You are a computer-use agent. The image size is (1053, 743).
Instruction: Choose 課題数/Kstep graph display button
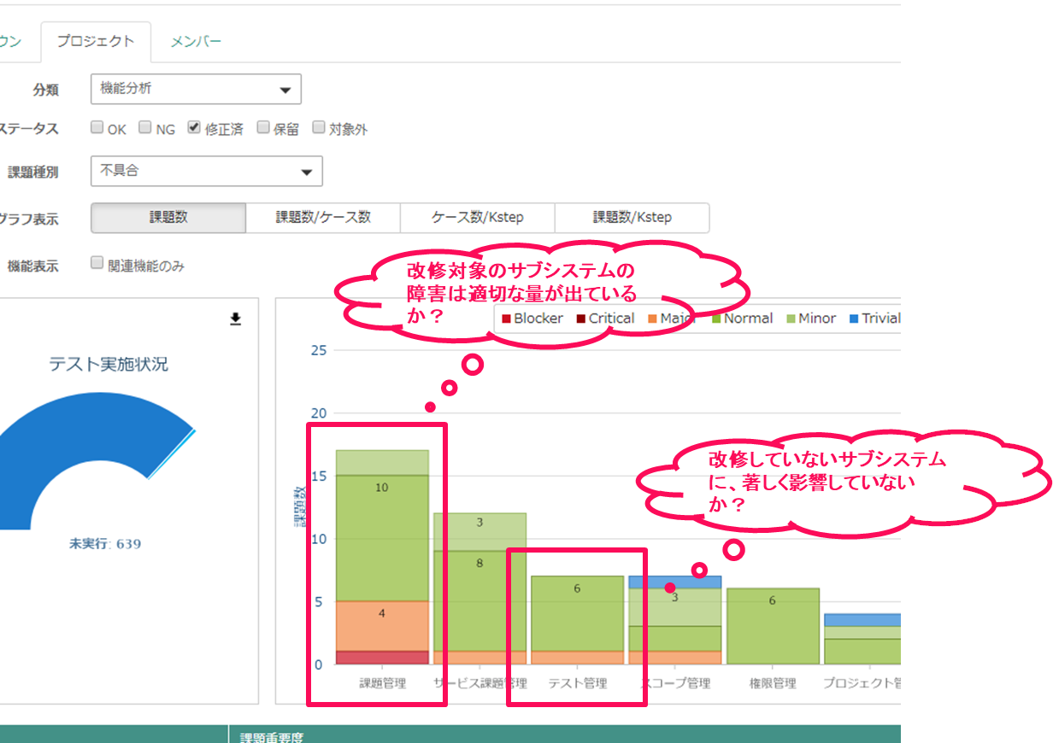[x=632, y=218]
